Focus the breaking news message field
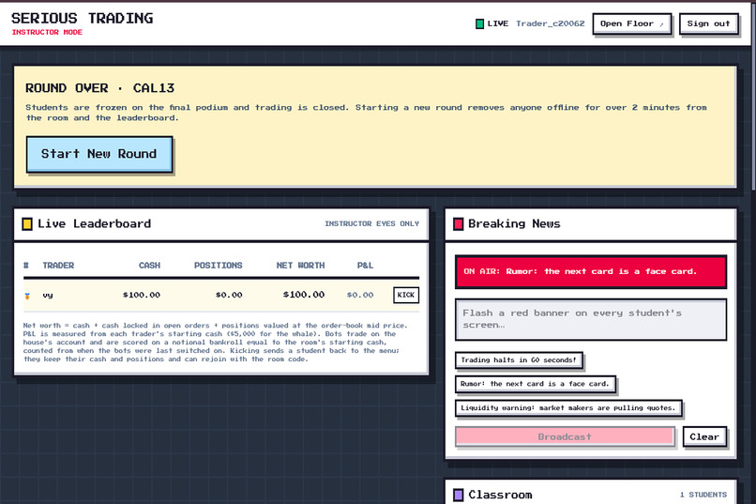 (591, 319)
